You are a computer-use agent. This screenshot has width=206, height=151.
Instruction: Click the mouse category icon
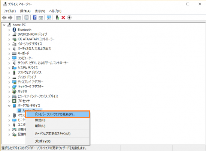point(14,115)
